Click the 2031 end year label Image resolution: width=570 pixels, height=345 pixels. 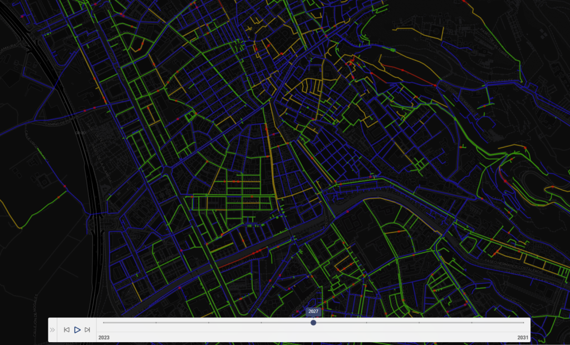pyautogui.click(x=522, y=337)
